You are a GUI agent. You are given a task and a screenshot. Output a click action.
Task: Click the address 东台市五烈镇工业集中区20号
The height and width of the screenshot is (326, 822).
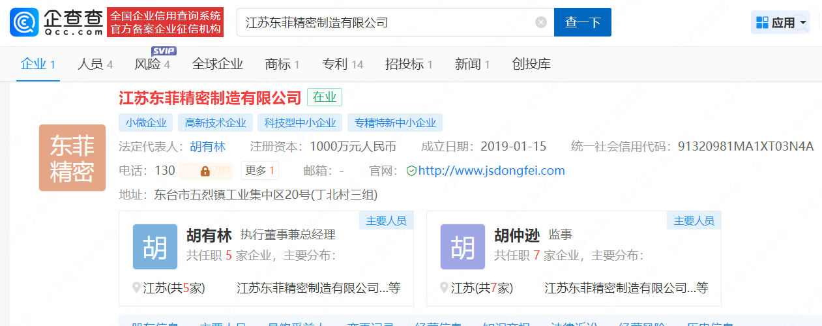click(x=265, y=194)
